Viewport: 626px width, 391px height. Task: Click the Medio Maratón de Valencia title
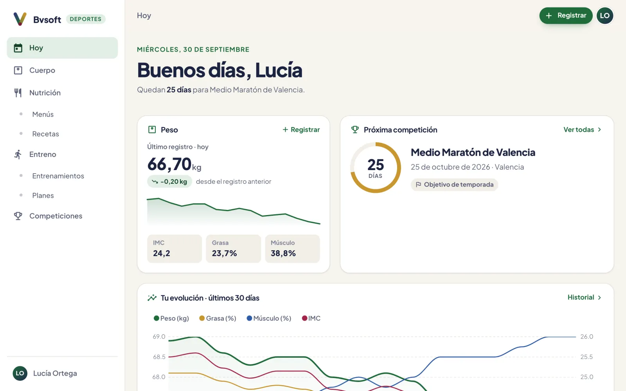click(473, 152)
